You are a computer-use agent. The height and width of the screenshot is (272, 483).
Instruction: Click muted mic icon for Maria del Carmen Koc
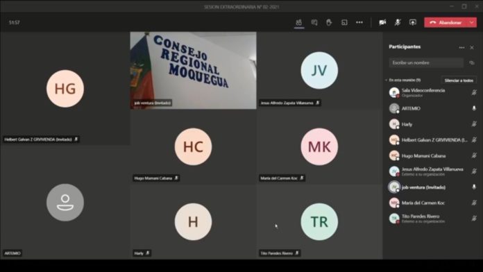click(474, 203)
